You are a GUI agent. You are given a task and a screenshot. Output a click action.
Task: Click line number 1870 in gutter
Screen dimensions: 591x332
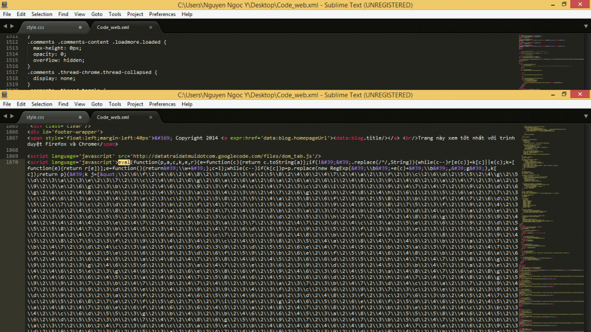[12, 162]
